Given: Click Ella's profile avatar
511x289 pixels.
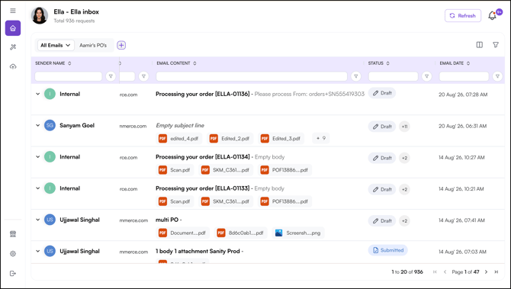Looking at the screenshot, I should point(40,15).
